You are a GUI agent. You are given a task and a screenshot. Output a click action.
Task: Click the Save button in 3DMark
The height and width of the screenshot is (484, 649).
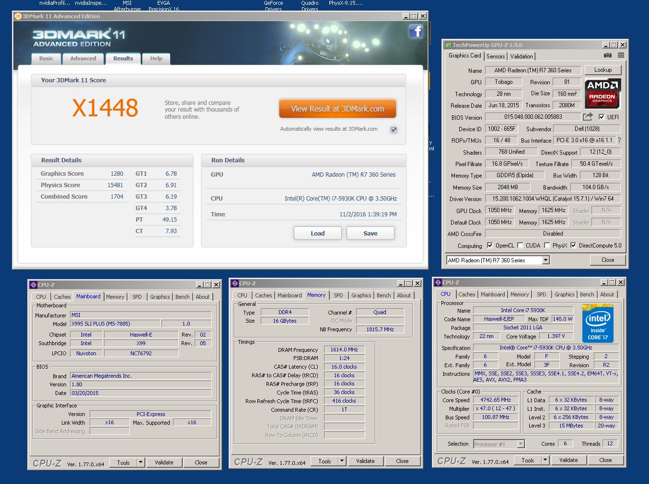[x=371, y=233]
